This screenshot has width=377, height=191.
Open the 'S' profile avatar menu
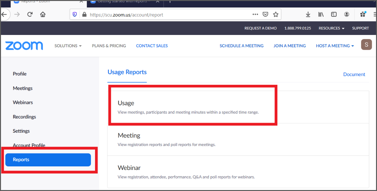click(x=366, y=44)
